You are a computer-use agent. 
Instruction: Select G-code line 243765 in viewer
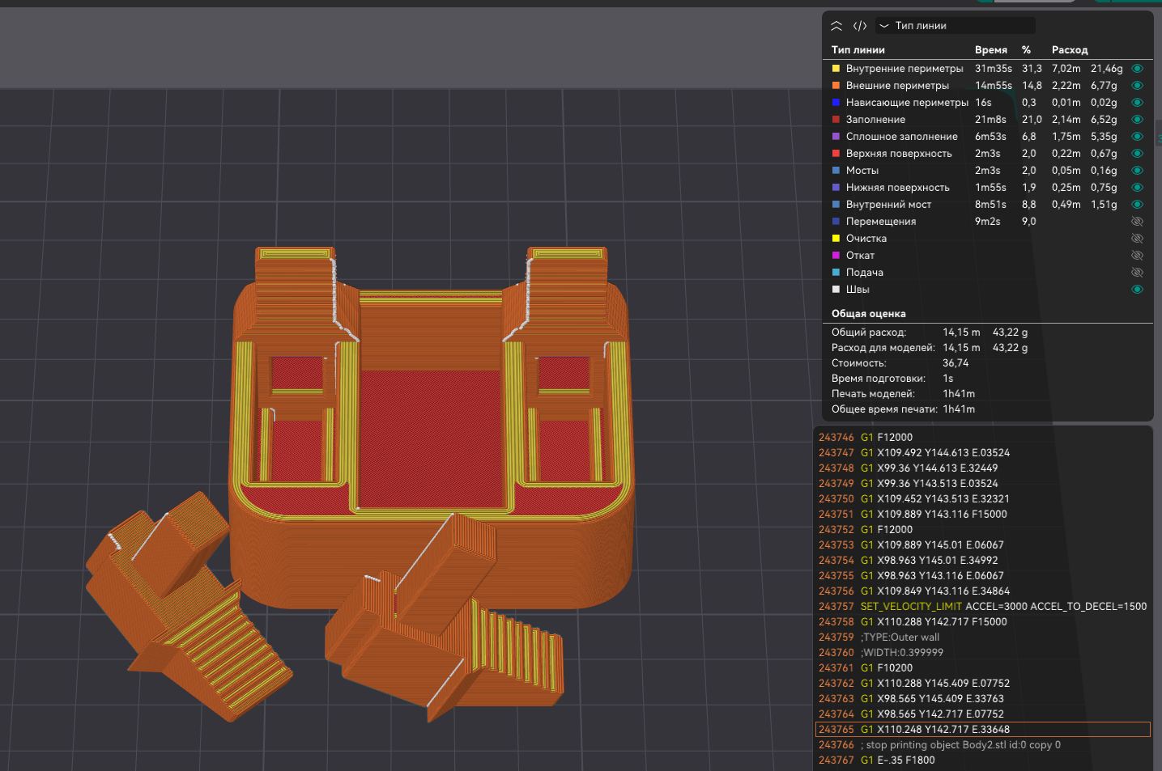982,730
